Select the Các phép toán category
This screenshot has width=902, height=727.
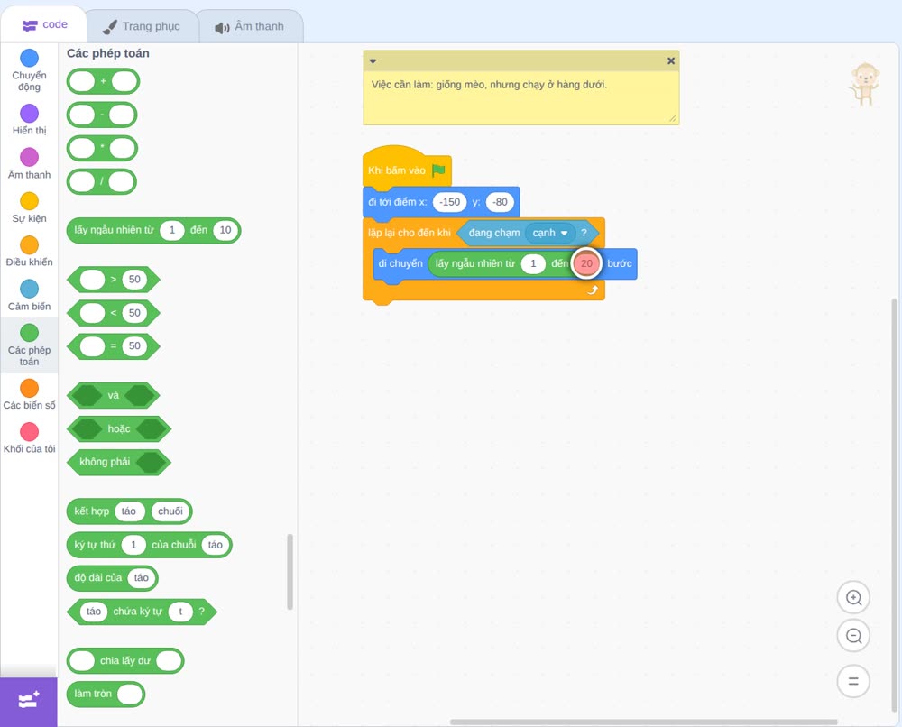[29, 345]
